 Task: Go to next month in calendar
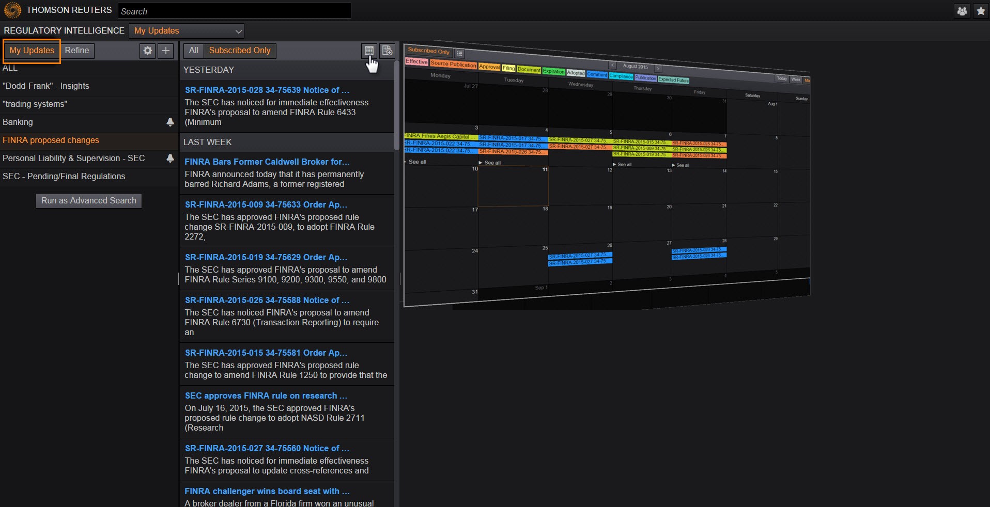(658, 68)
